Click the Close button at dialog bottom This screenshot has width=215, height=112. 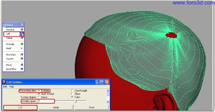92,107
